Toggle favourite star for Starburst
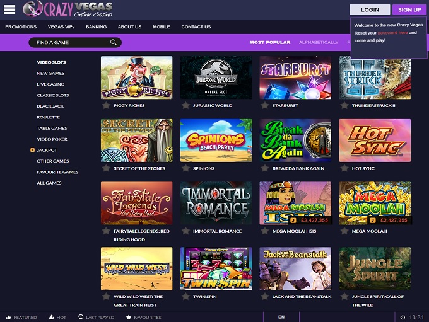The height and width of the screenshot is (322, 429). pyautogui.click(x=265, y=105)
